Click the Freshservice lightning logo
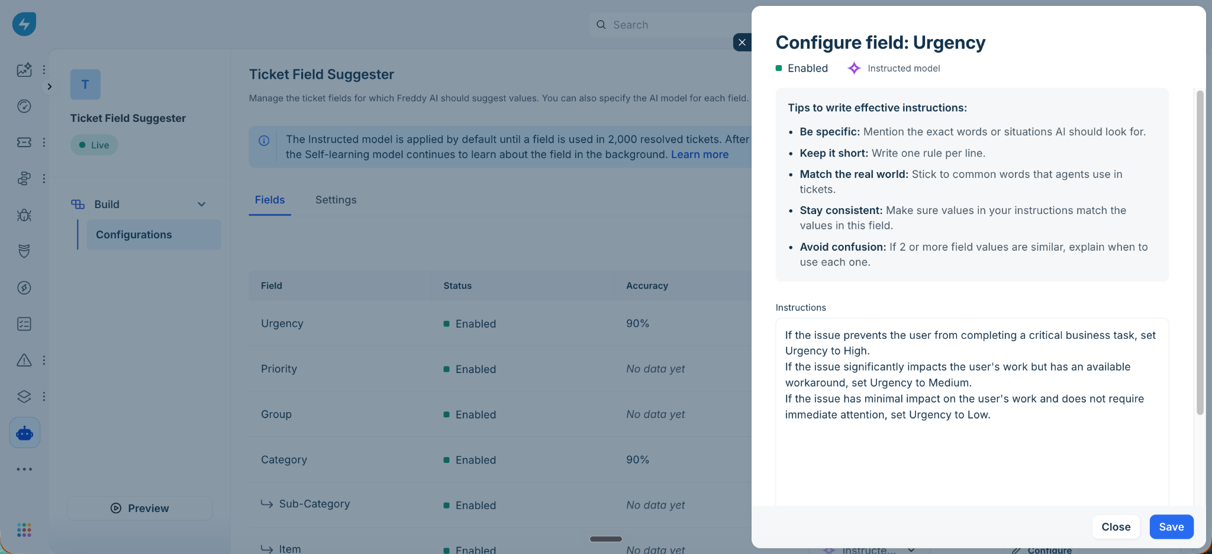 pyautogui.click(x=24, y=24)
